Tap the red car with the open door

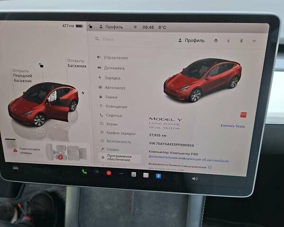click(x=44, y=104)
